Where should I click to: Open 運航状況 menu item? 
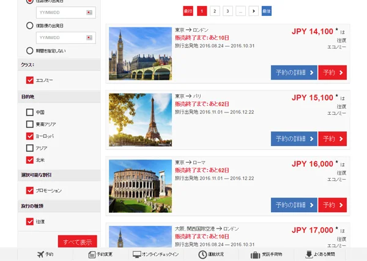click(x=211, y=254)
